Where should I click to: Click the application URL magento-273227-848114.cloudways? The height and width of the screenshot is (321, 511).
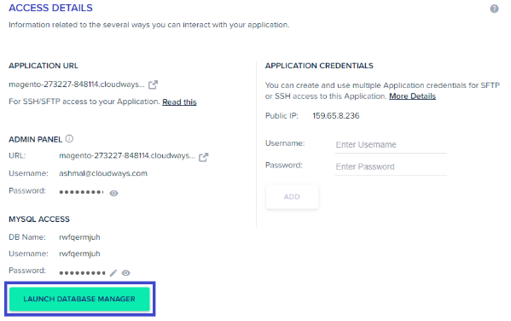click(77, 85)
